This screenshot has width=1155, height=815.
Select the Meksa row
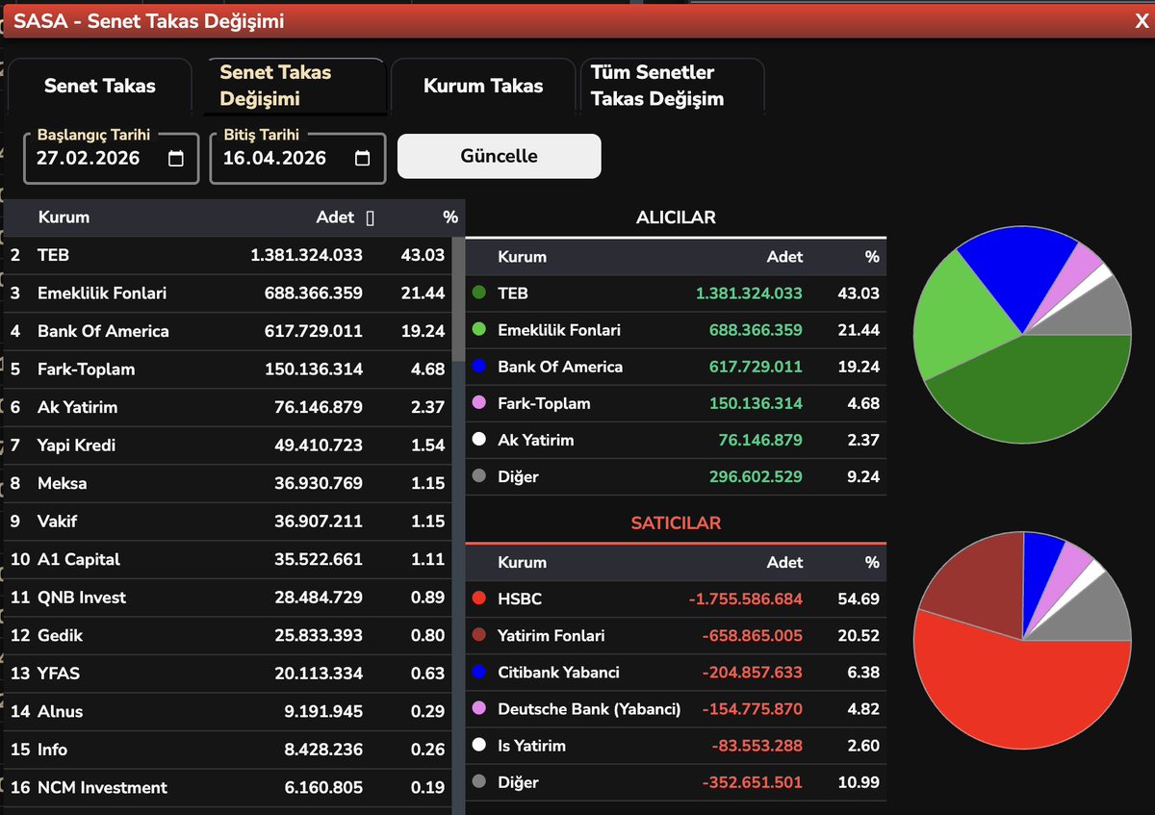coord(228,483)
